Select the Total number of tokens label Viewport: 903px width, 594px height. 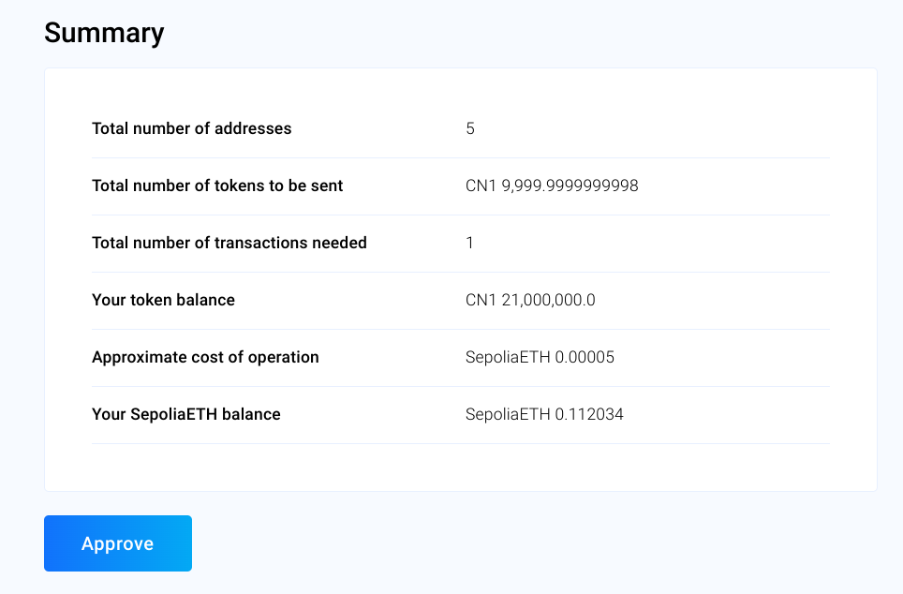(217, 186)
